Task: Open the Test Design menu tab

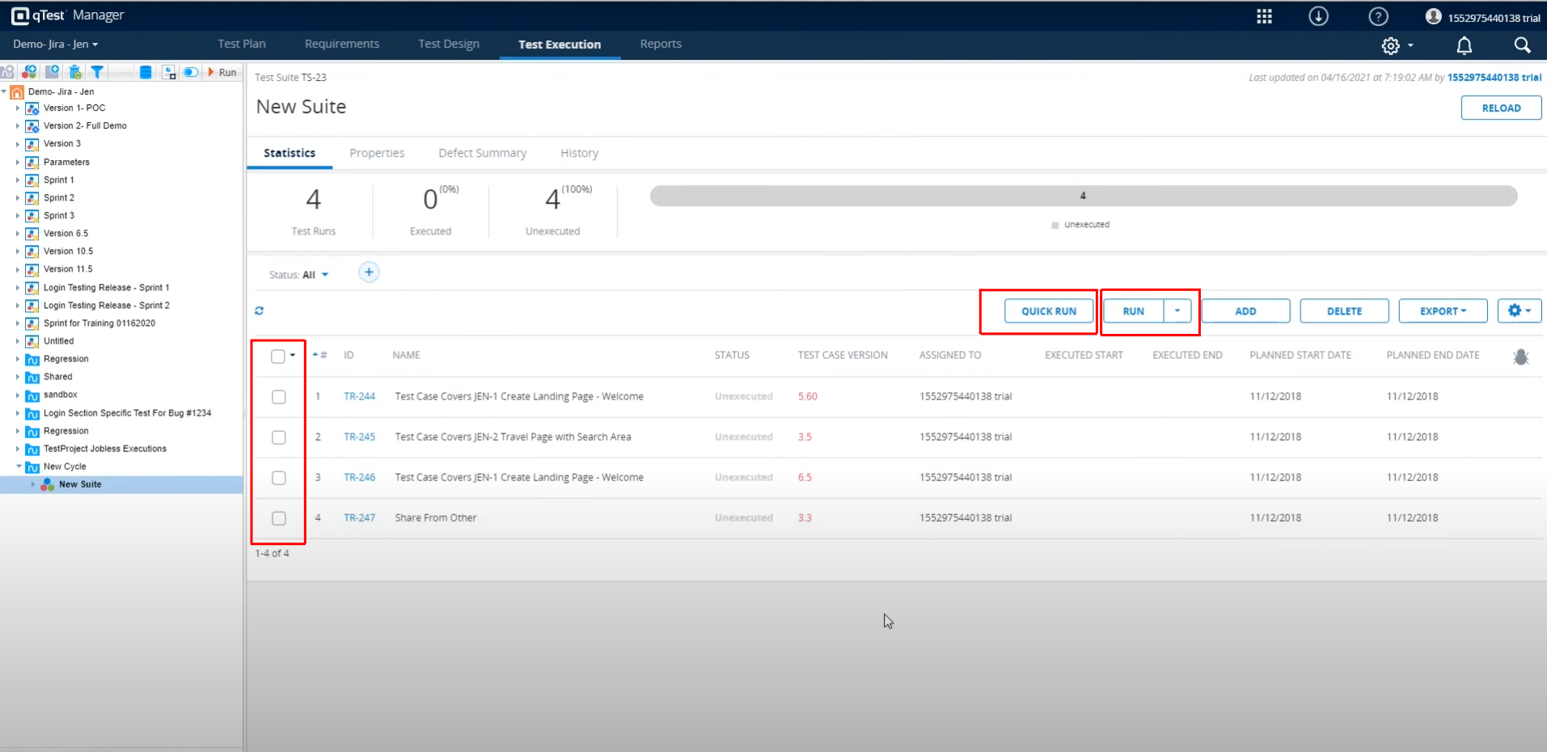Action: 448,44
